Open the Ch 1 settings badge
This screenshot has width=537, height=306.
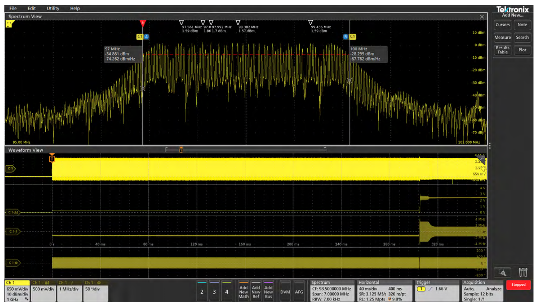coord(17,291)
